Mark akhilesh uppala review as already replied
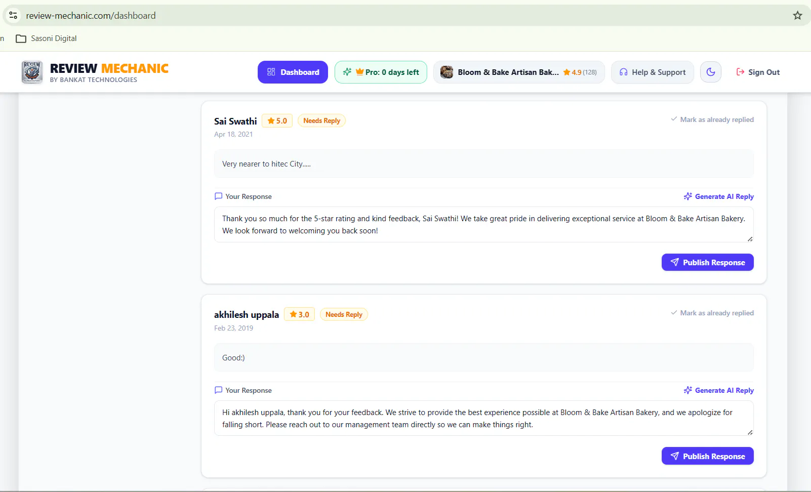Image resolution: width=811 pixels, height=492 pixels. pyautogui.click(x=712, y=313)
